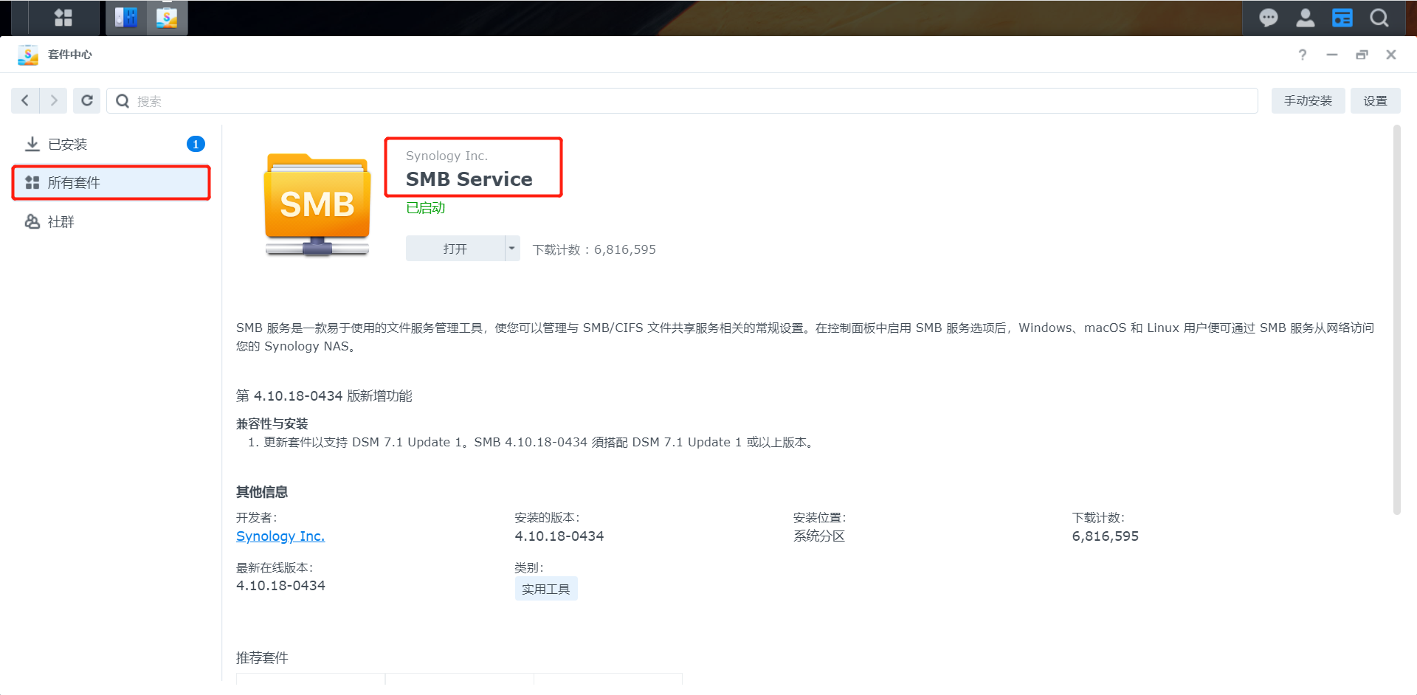This screenshot has width=1417, height=695.
Task: Switch to Control Panel taskbar icon
Action: coord(126,18)
